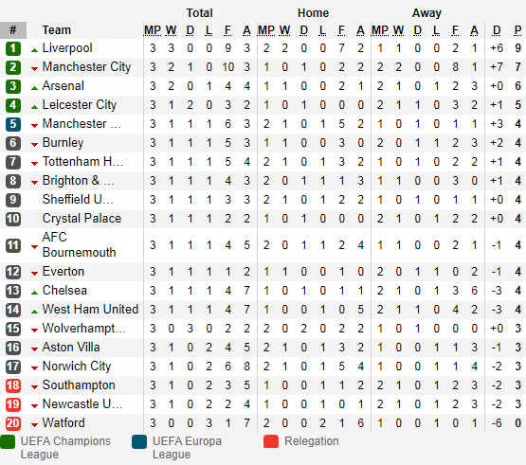The image size is (526, 465).
Task: Open the Leicester City team link
Action: point(80,105)
